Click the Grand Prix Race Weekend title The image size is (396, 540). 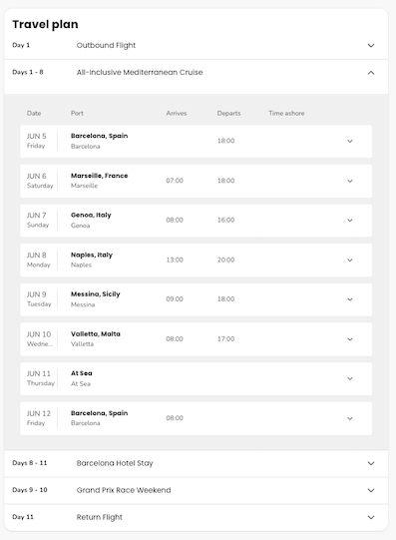tap(124, 490)
